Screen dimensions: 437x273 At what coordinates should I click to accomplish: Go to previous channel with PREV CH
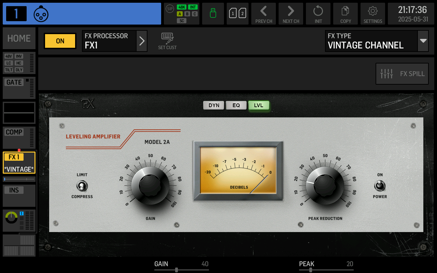(x=264, y=14)
